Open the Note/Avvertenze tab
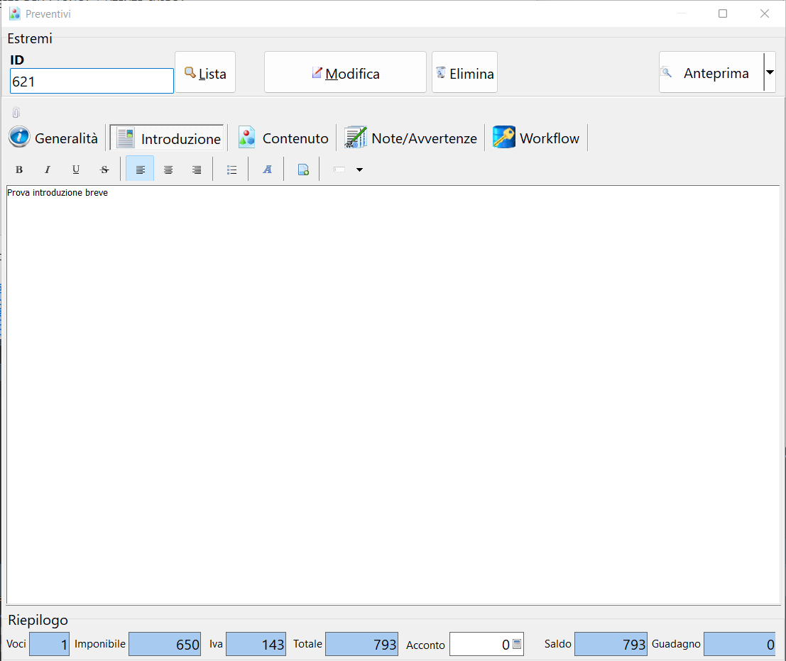786x661 pixels. point(411,138)
